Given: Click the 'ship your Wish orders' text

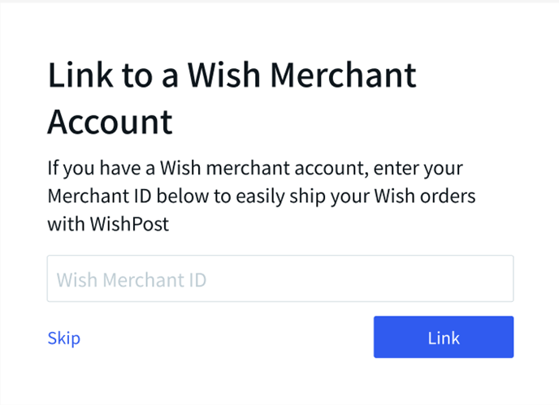Looking at the screenshot, I should pyautogui.click(x=383, y=196).
